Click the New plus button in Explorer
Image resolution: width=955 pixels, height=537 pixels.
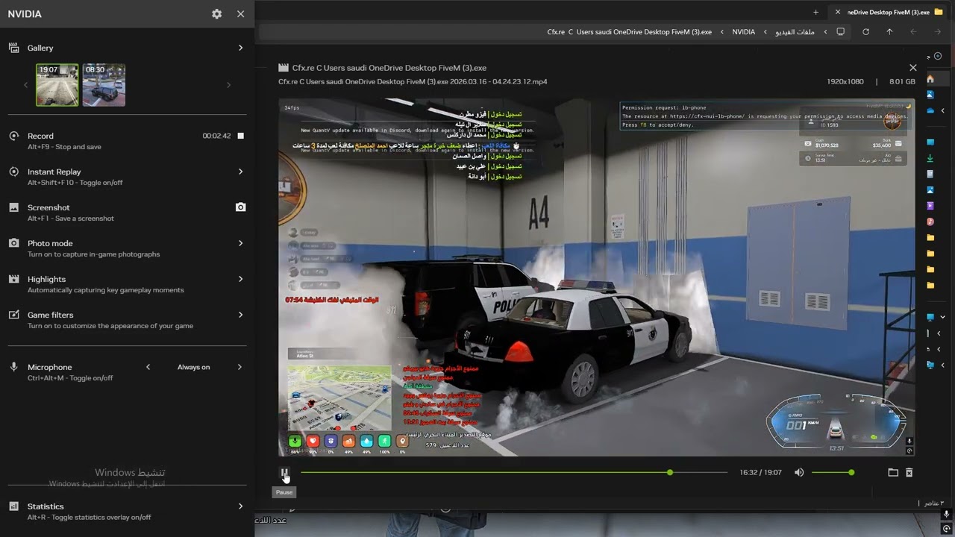click(x=938, y=56)
